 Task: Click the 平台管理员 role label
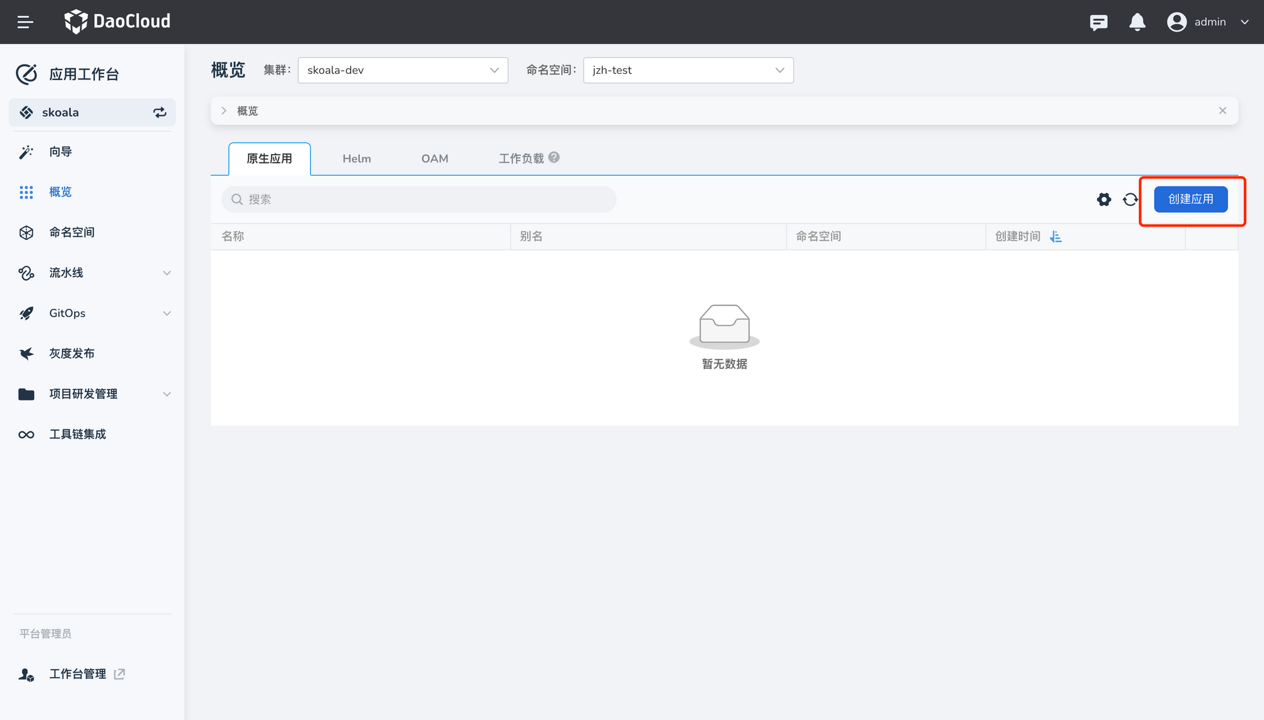coord(45,634)
